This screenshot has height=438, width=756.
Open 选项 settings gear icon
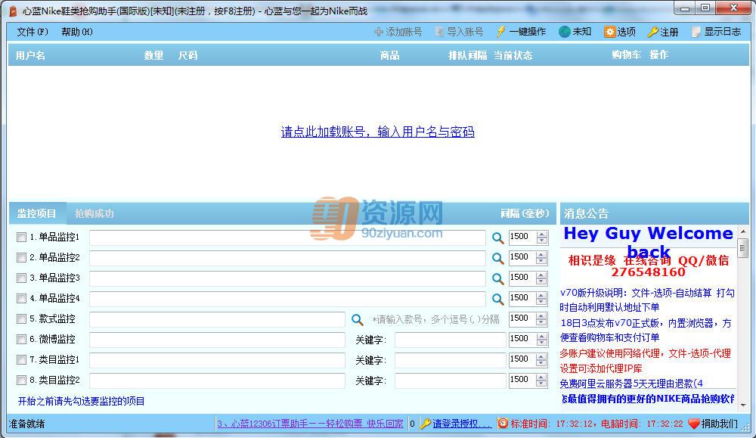(610, 32)
